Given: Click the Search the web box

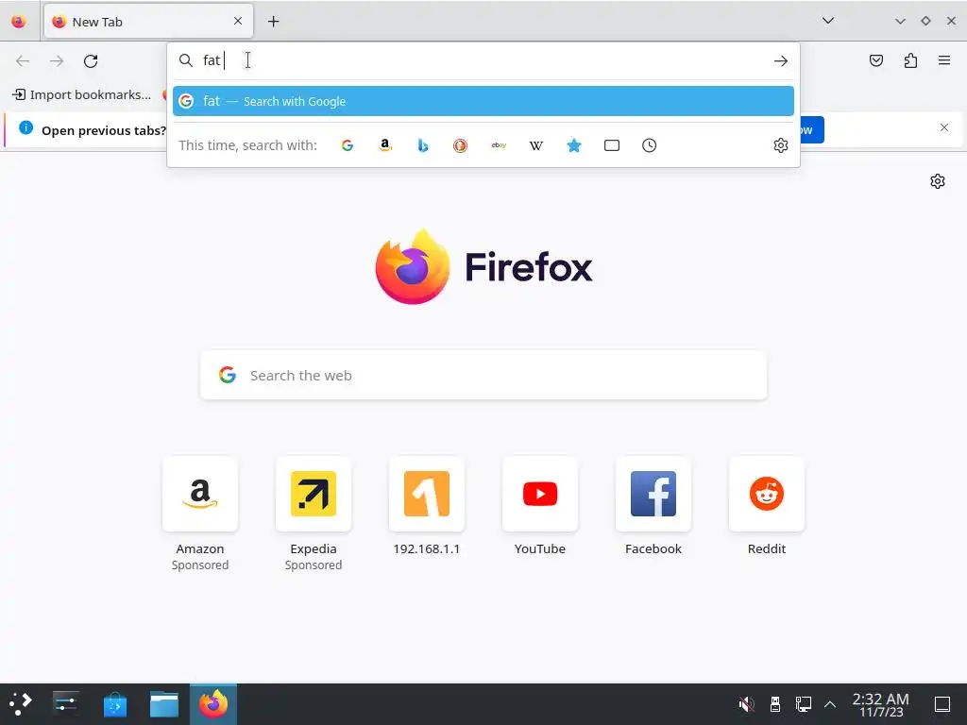Looking at the screenshot, I should tap(483, 376).
